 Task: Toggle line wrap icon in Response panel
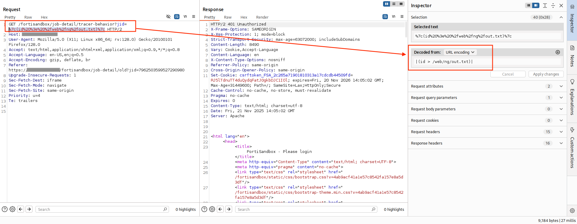coord(385,17)
